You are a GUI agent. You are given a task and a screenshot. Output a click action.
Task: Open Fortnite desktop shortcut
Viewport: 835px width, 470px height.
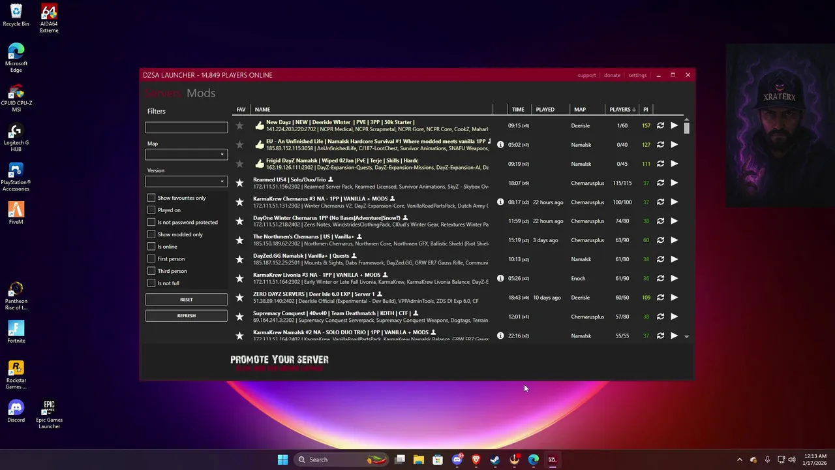click(x=16, y=332)
